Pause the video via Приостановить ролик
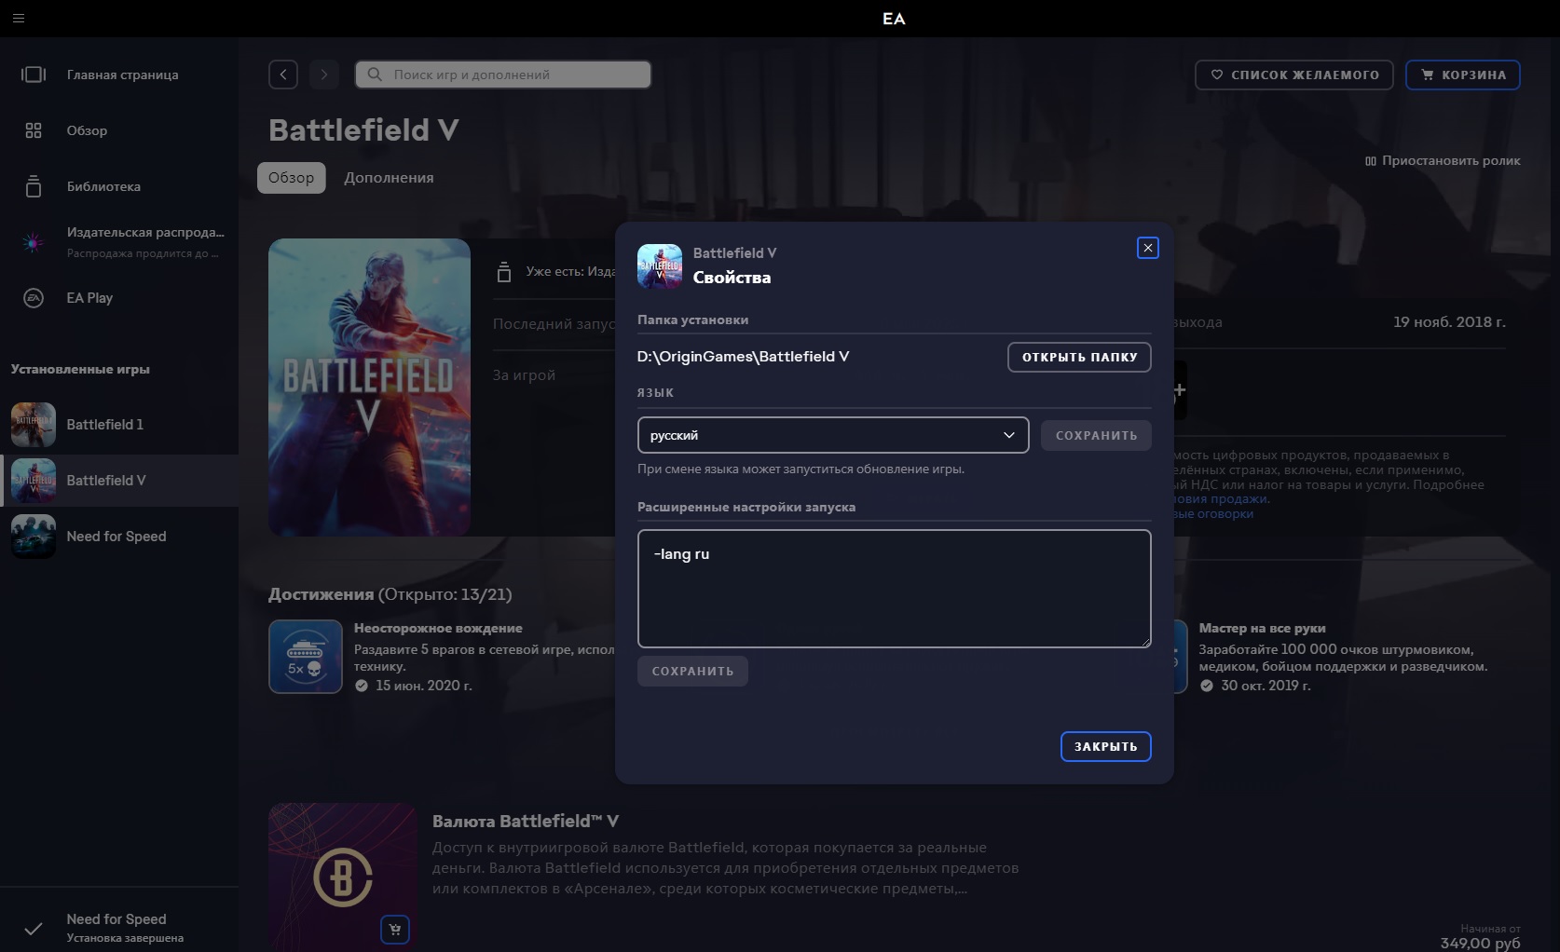This screenshot has height=952, width=1560. (x=1443, y=161)
